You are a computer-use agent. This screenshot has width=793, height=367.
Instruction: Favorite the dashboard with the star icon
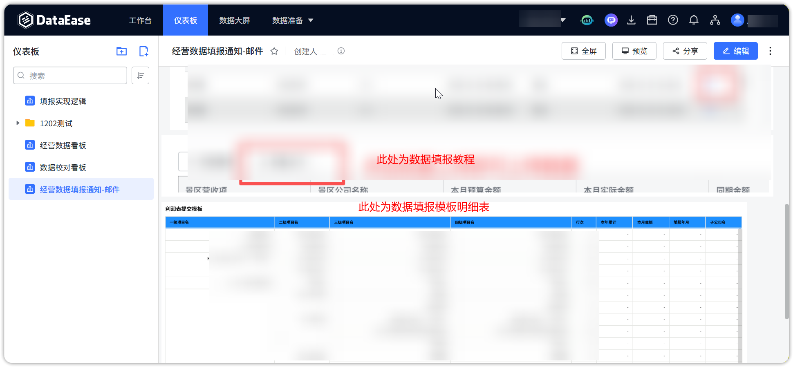click(x=274, y=51)
